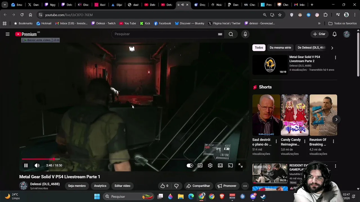Screen dimensions: 360x202
Task: Show more filter chips with the right arrow
Action: pos(332,48)
